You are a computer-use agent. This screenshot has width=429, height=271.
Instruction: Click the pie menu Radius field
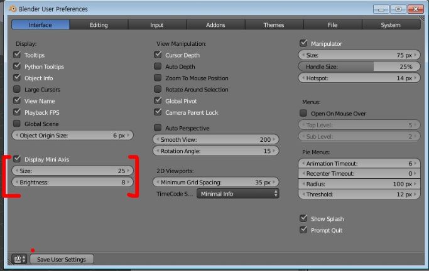click(x=359, y=184)
